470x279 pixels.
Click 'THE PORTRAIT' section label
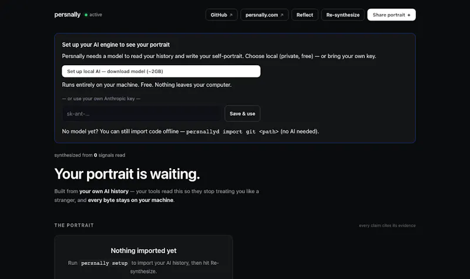pyautogui.click(x=74, y=225)
